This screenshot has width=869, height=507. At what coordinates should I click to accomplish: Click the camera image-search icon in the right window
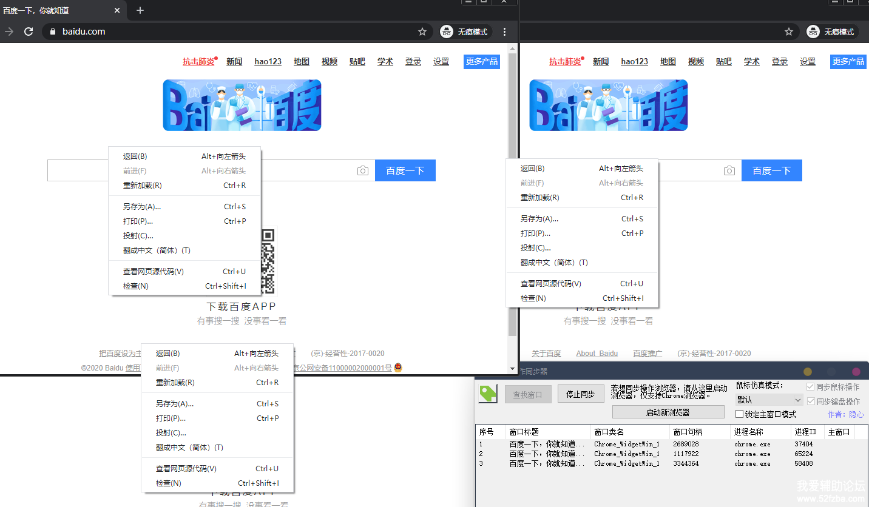click(729, 171)
